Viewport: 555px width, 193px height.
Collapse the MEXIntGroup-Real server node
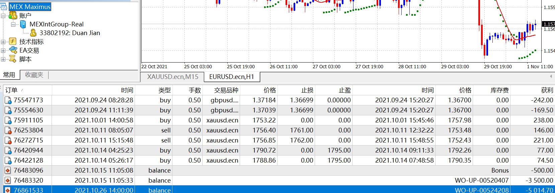point(13,24)
